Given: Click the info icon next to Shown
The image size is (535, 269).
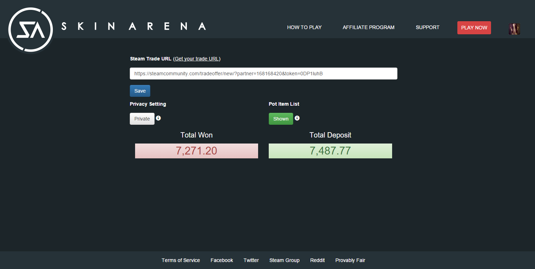Looking at the screenshot, I should point(297,118).
